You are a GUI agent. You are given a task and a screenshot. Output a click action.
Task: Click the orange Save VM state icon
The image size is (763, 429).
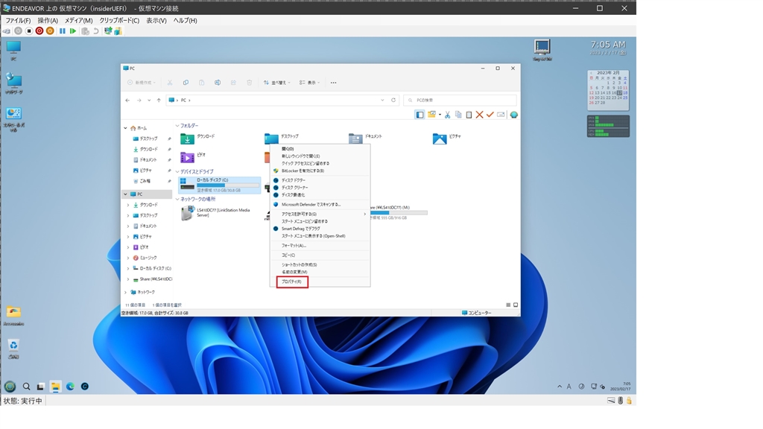pos(50,31)
